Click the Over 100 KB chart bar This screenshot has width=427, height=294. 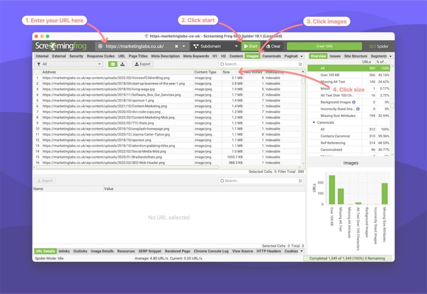coord(332,190)
